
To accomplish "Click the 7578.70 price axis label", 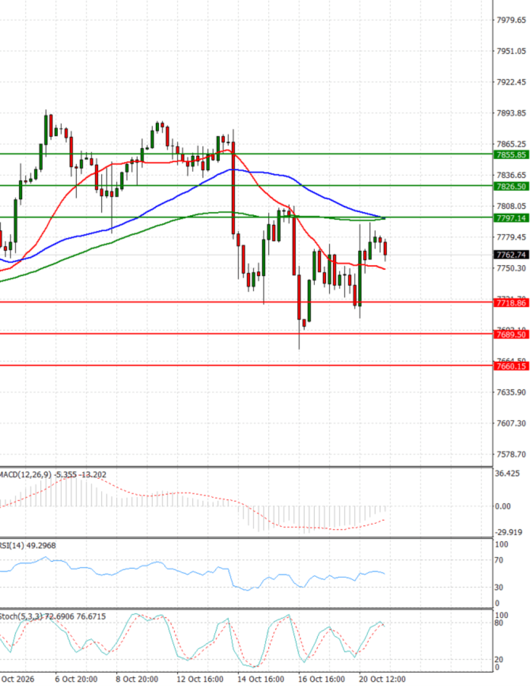I will (511, 454).
